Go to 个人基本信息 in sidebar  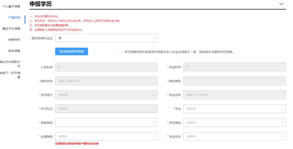pos(11,7)
